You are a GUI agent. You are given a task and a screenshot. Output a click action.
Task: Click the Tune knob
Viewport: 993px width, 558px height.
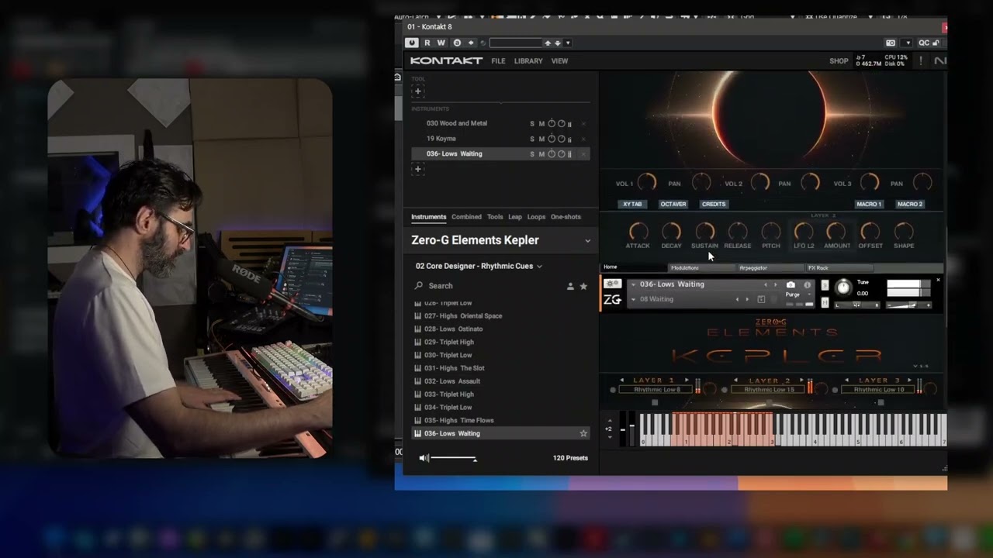pos(843,288)
